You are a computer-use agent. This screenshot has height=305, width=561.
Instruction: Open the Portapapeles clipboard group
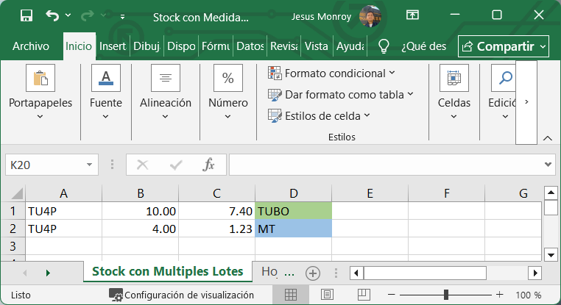click(x=40, y=93)
